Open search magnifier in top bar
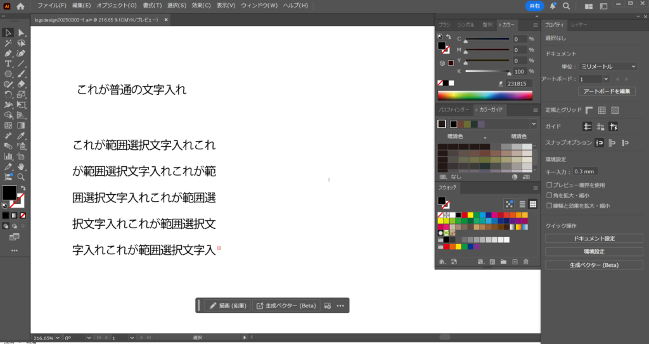Image resolution: width=649 pixels, height=344 pixels. tap(566, 6)
